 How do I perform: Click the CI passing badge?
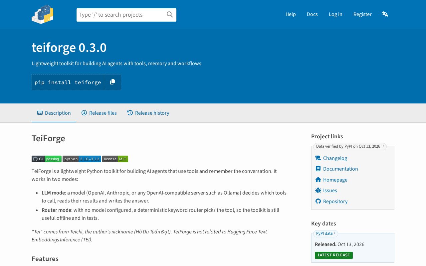[x=47, y=159]
